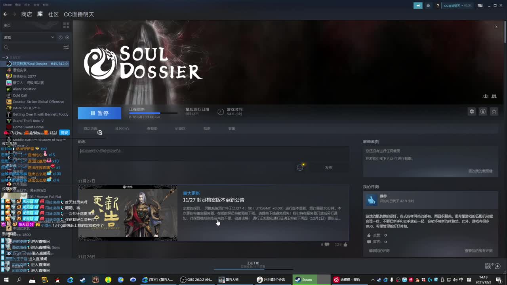The image size is (507, 285).
Task: Collapse the X game collection group
Action: (x=3, y=58)
